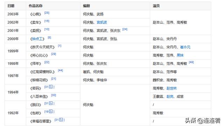This screenshot has width=224, height=127.
Task: Select the 1998年 date cell
Action: click(15, 64)
